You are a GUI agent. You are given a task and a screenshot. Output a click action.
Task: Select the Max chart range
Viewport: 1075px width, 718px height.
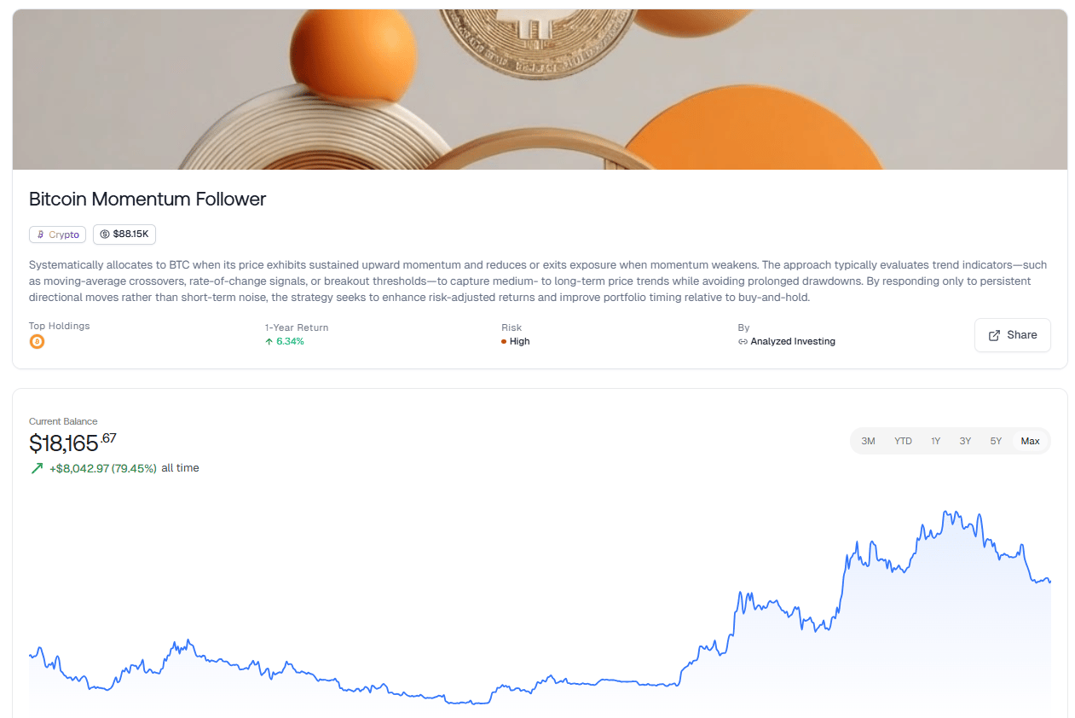tap(1030, 441)
